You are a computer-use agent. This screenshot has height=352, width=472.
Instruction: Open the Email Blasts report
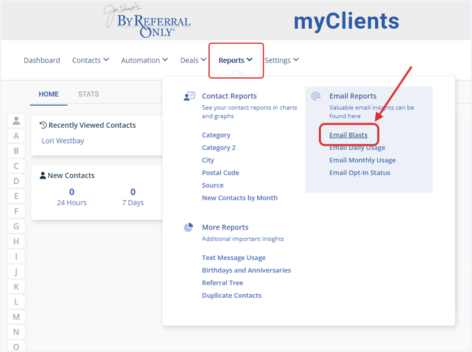(x=348, y=135)
